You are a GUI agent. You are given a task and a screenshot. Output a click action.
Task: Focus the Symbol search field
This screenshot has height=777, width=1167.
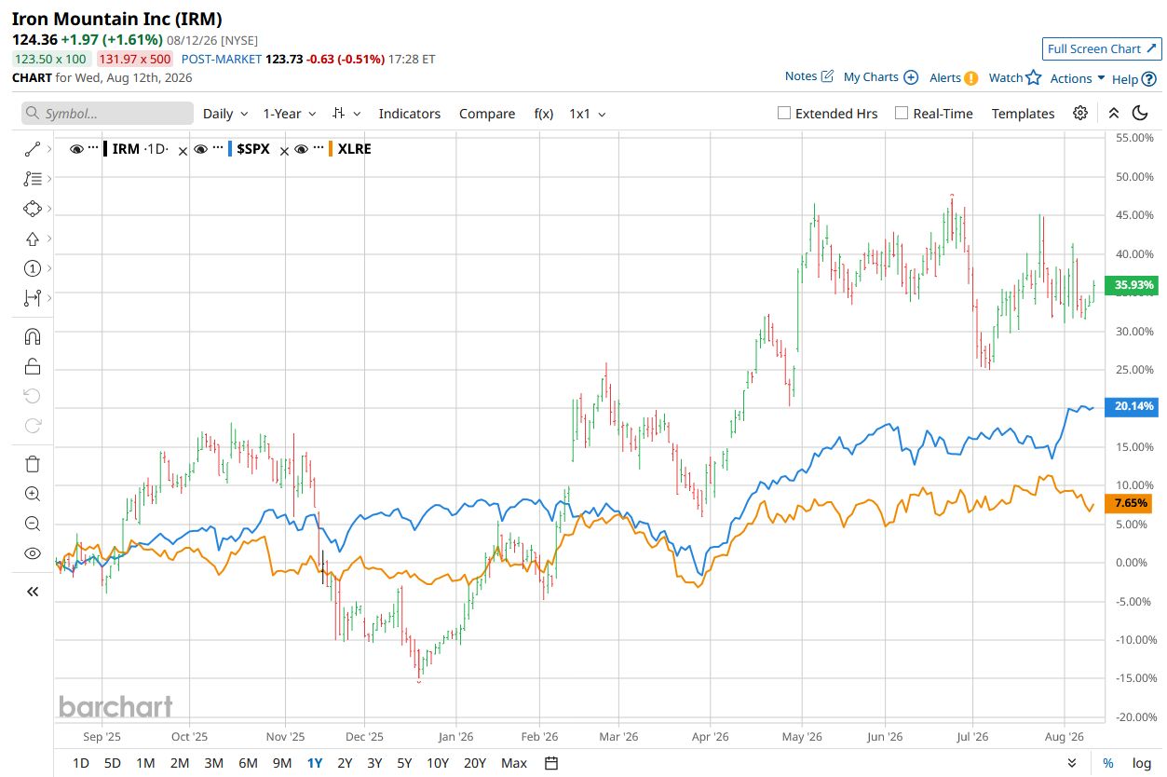[x=107, y=114]
